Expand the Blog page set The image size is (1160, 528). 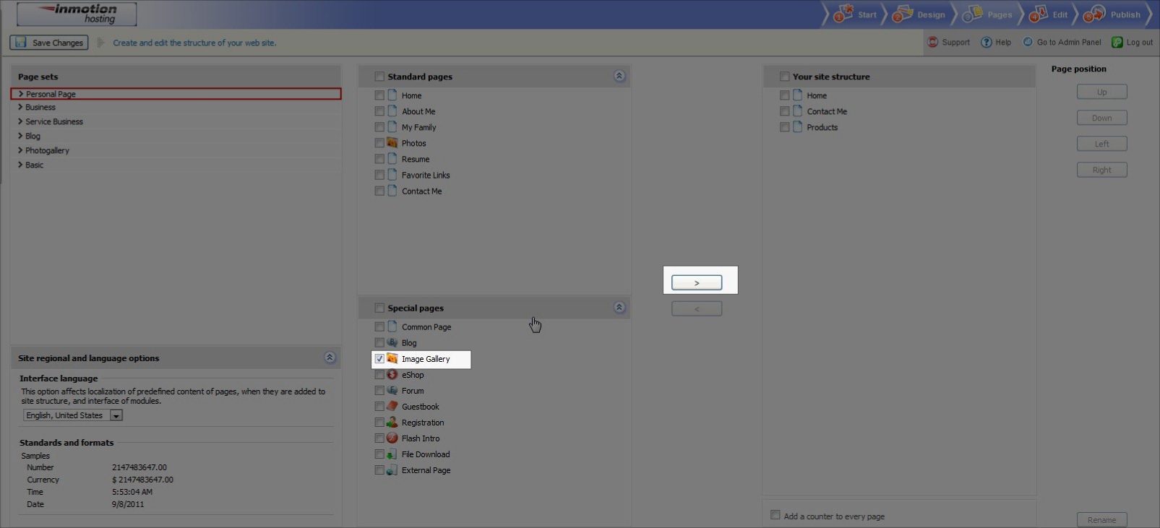20,136
